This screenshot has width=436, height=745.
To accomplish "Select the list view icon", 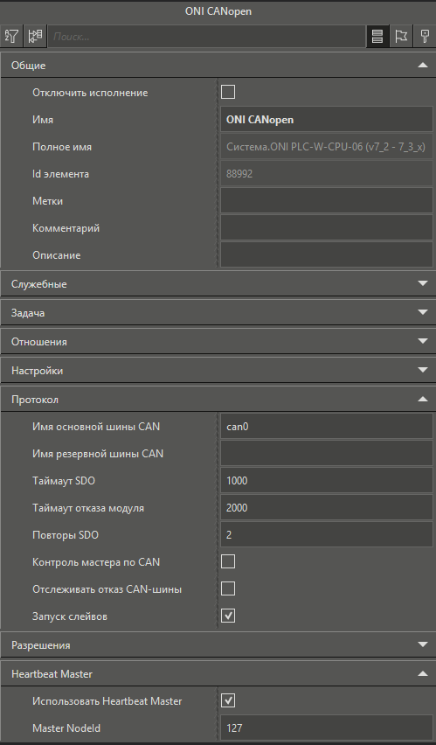I will pyautogui.click(x=377, y=36).
